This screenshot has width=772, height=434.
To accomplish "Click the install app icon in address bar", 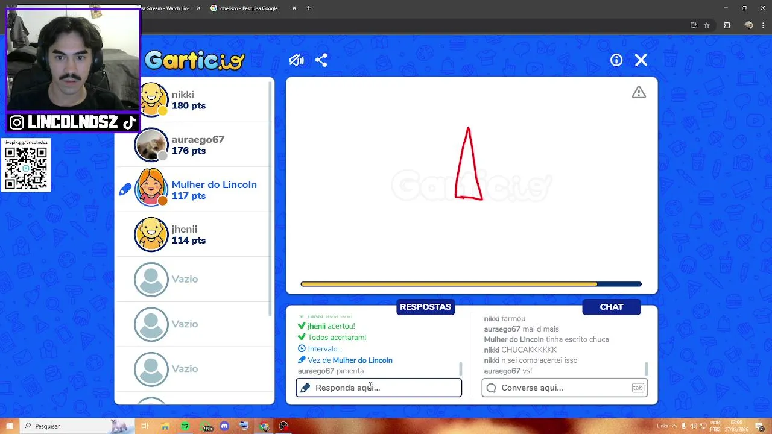I will pos(694,25).
